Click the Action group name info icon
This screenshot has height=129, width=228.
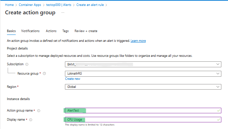tap(39, 111)
